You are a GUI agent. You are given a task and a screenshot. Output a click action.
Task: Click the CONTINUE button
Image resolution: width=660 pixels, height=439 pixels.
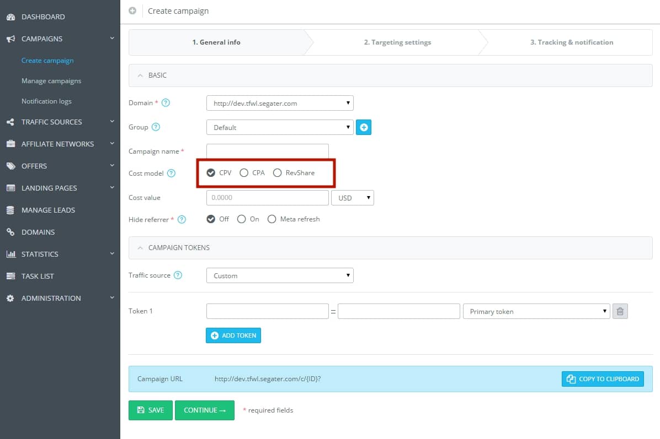tap(205, 410)
